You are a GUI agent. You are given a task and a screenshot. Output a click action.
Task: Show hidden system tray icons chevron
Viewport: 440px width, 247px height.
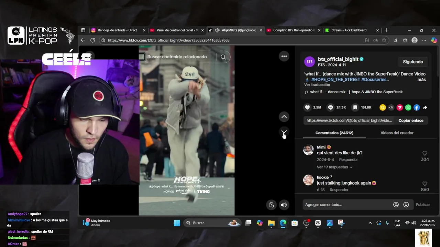pos(370,223)
